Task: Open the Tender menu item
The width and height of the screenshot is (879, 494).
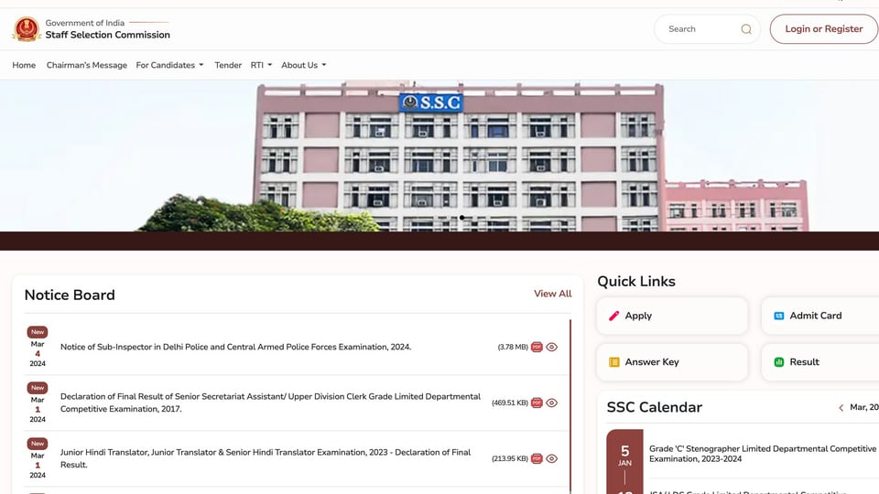Action: coord(228,65)
